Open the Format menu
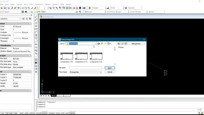 pyautogui.click(x=19, y=4)
